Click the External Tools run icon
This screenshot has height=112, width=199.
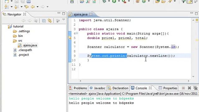[x=124, y=1]
